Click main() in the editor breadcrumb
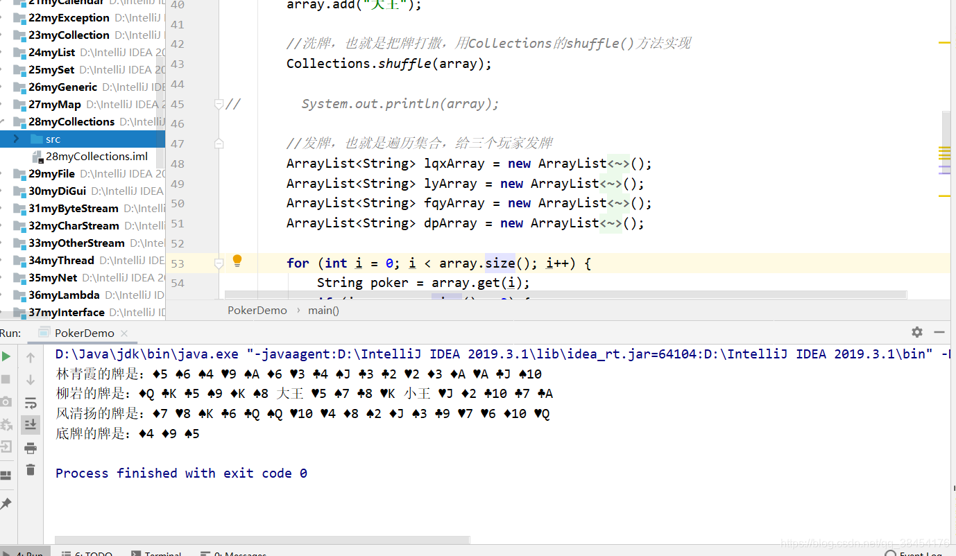This screenshot has height=556, width=956. 323,310
